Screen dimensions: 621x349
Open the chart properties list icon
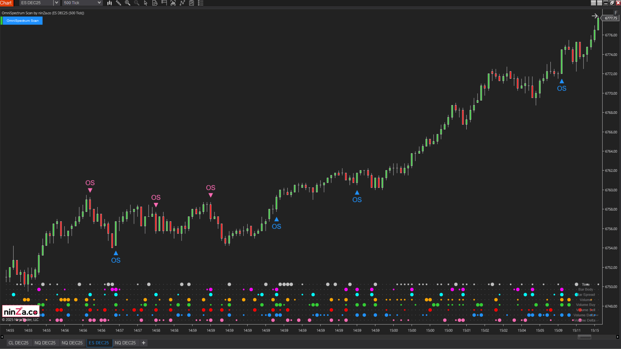click(201, 3)
